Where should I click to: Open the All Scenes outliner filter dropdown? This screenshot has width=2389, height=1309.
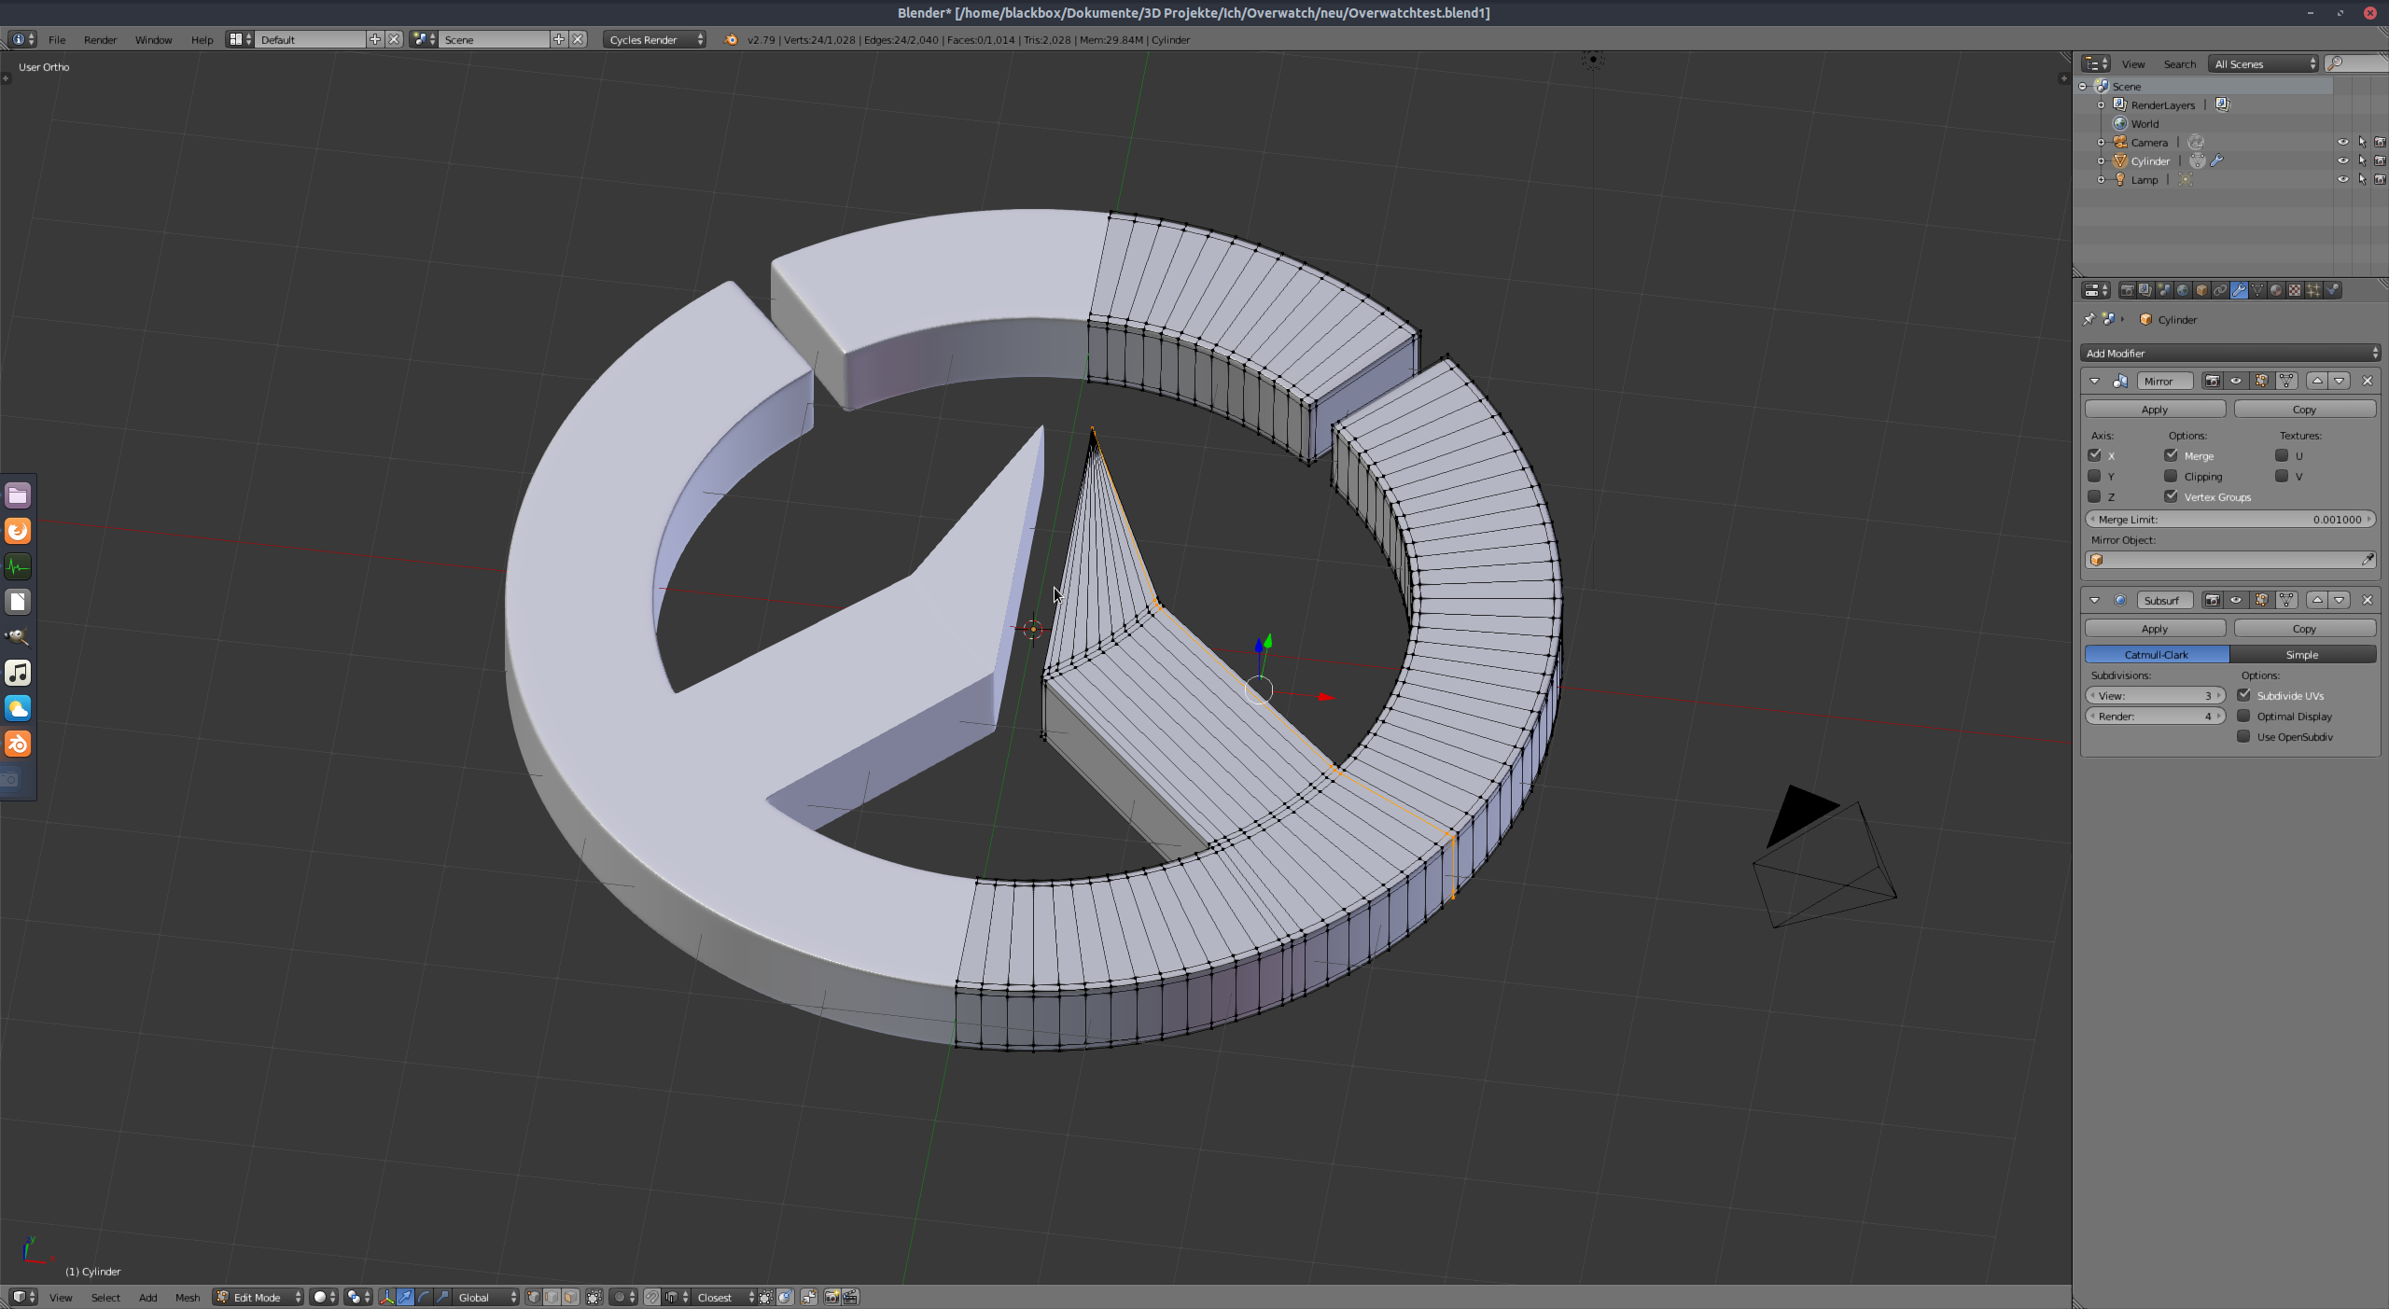[2264, 63]
